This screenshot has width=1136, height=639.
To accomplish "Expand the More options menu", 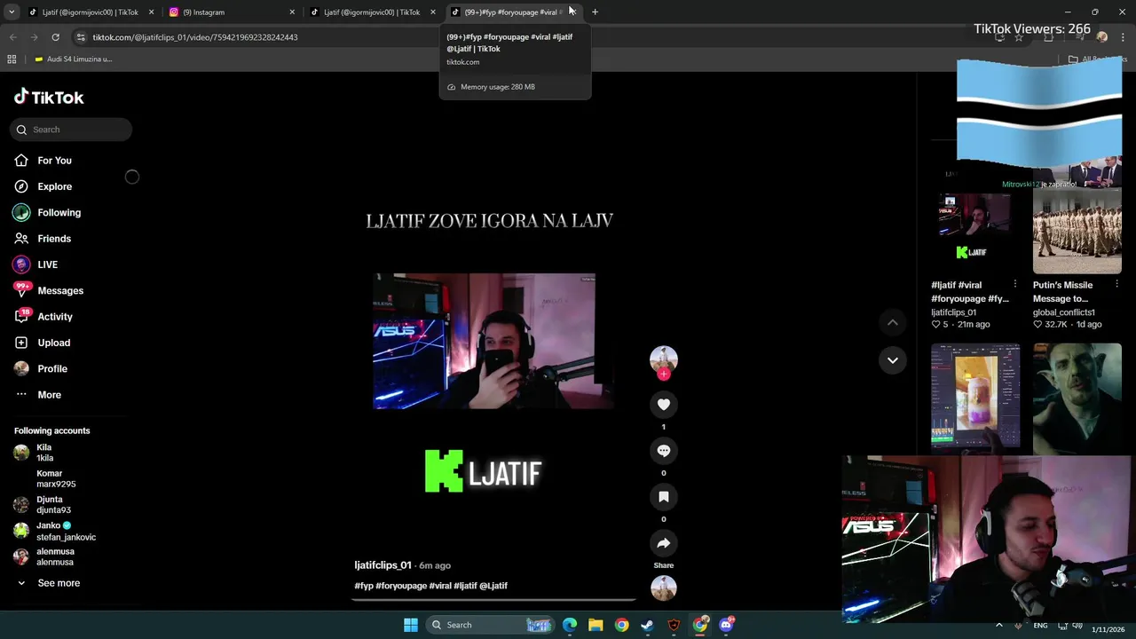I will 49,395.
